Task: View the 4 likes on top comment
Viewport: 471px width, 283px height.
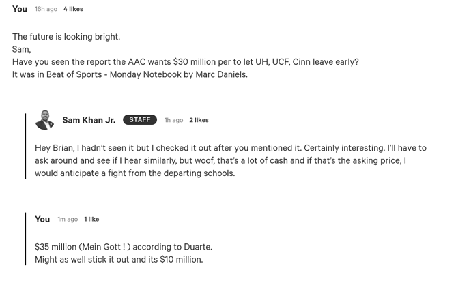Action: click(x=73, y=9)
